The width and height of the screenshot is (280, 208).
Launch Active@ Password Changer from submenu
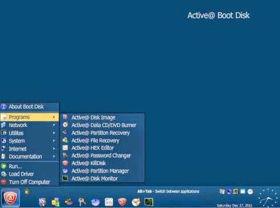102,156
